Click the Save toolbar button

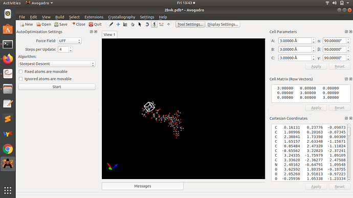[61, 25]
